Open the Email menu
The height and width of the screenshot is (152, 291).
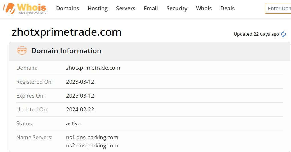[x=151, y=8]
